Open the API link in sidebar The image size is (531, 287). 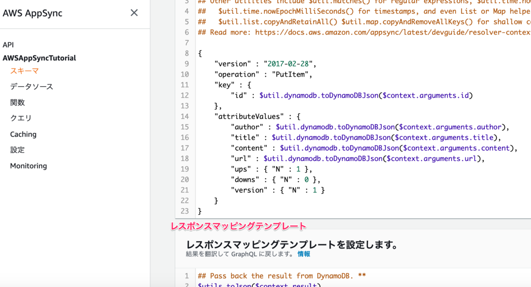point(8,45)
